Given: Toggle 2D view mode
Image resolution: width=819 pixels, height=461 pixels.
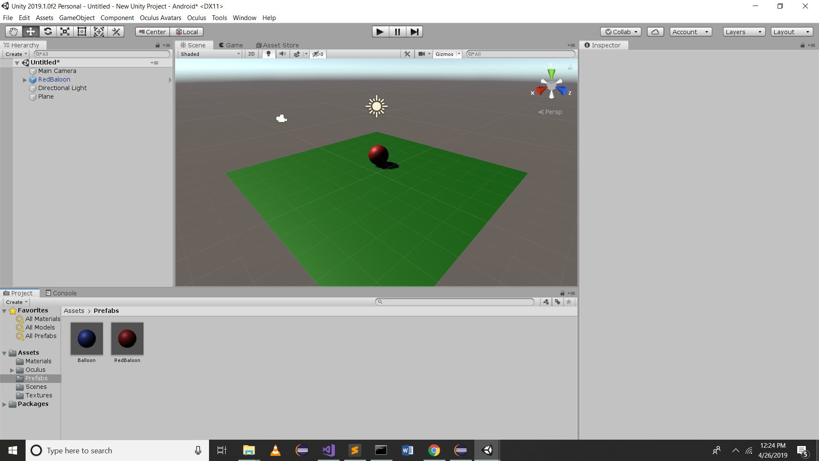Looking at the screenshot, I should click(251, 54).
